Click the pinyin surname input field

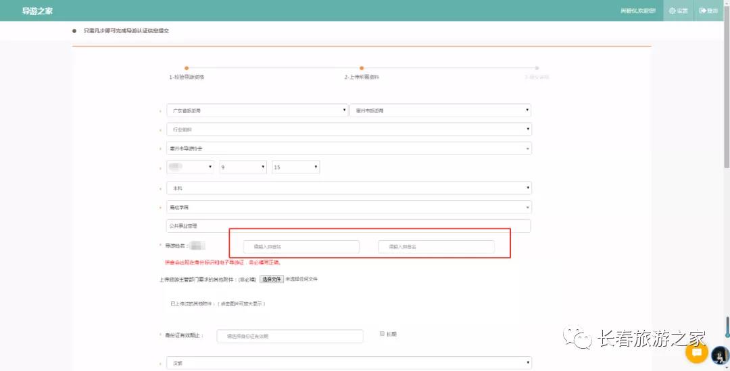tap(301, 247)
